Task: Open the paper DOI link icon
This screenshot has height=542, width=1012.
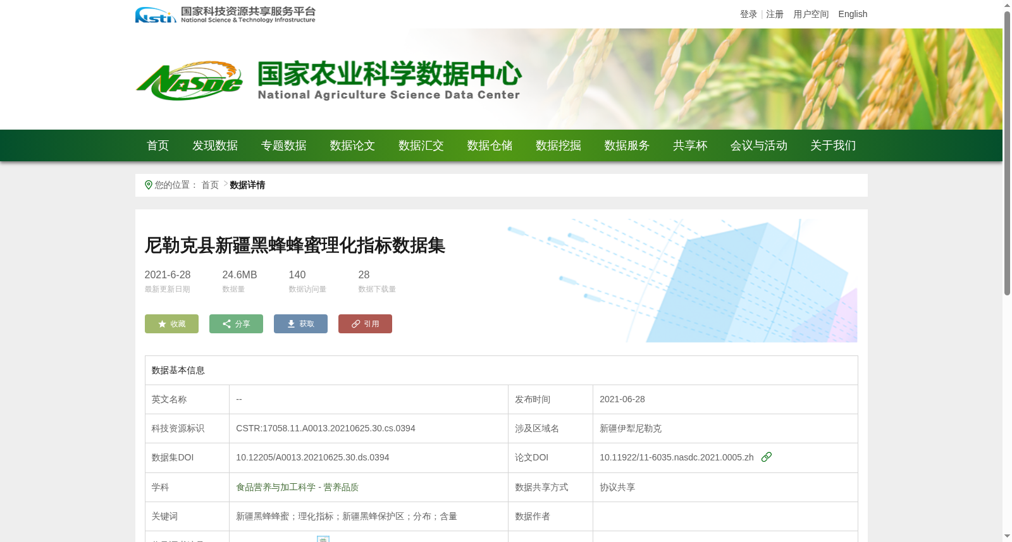Action: [x=767, y=457]
